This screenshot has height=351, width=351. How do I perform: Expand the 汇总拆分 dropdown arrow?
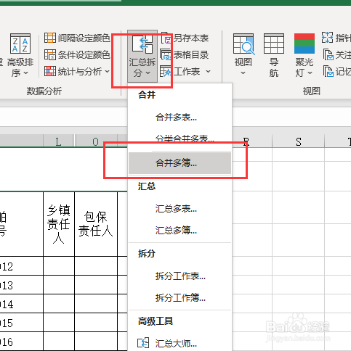[x=148, y=73]
